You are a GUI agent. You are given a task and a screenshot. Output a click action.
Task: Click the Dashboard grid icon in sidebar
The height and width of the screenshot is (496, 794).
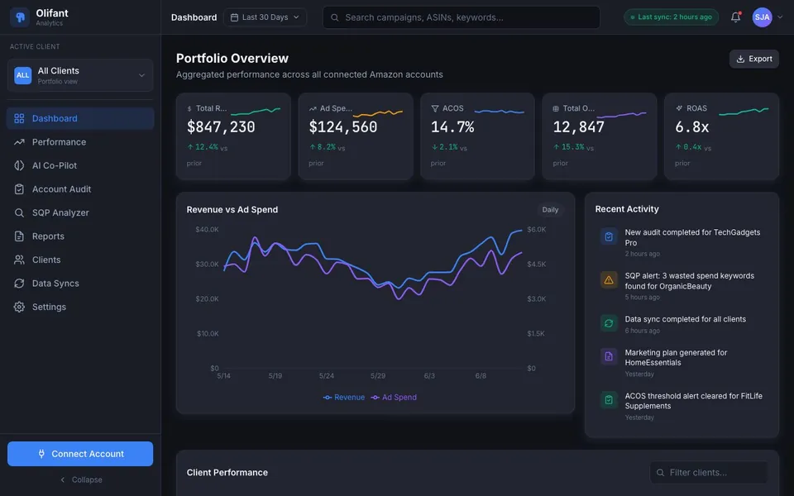click(x=19, y=118)
